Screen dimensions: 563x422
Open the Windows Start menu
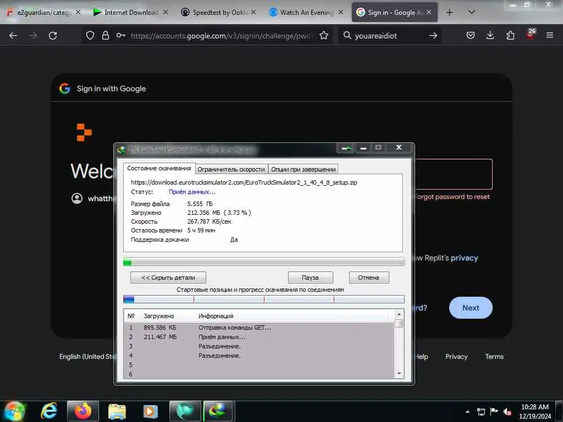pyautogui.click(x=14, y=411)
